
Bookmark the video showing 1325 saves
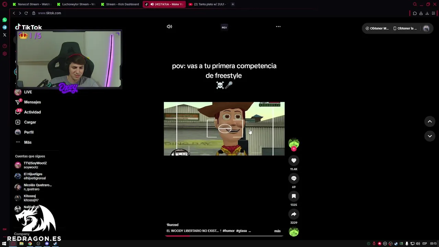tap(294, 196)
